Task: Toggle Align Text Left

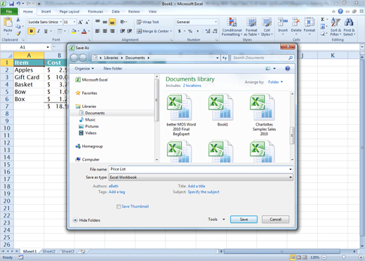Action: tap(98, 31)
